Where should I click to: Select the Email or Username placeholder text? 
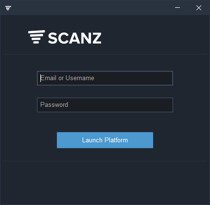(67, 78)
